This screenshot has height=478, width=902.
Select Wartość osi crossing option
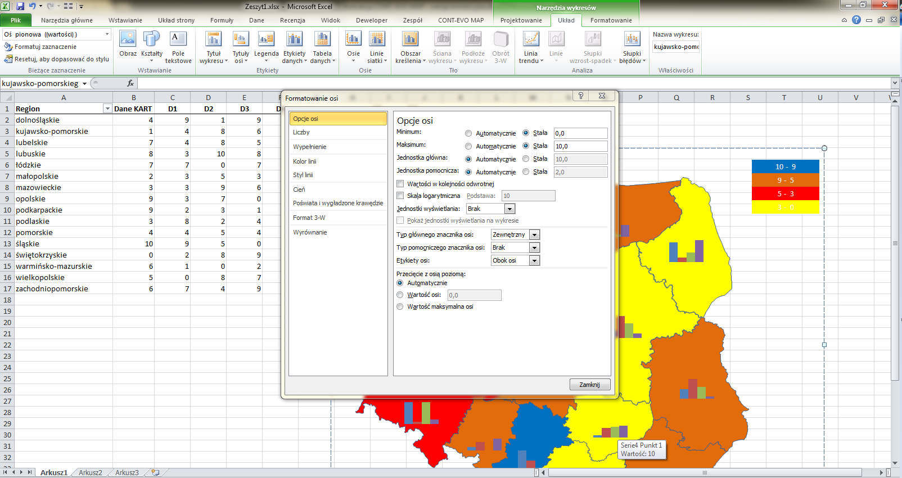[400, 295]
